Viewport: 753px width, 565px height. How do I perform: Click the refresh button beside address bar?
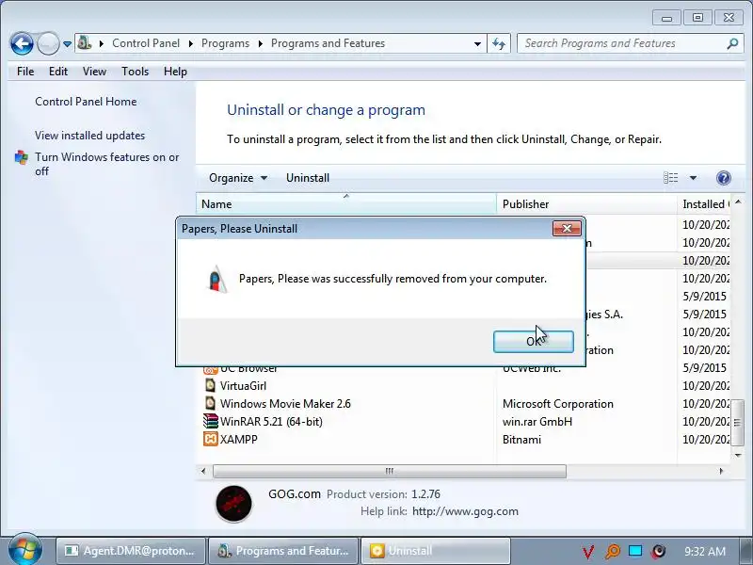[x=499, y=43]
